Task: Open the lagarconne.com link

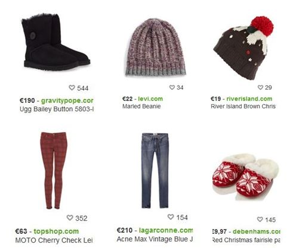Action: [166, 230]
